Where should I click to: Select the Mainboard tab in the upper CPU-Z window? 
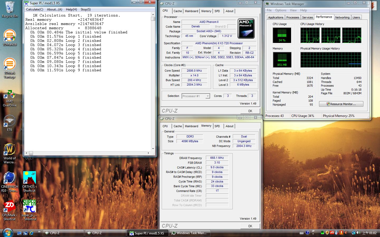tap(192, 11)
